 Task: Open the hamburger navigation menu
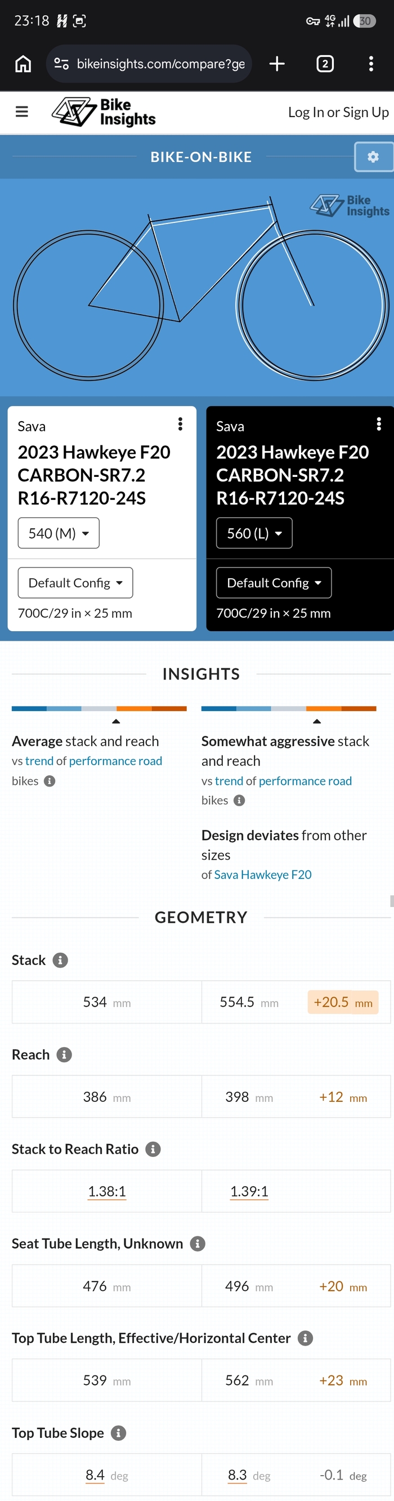[x=21, y=111]
